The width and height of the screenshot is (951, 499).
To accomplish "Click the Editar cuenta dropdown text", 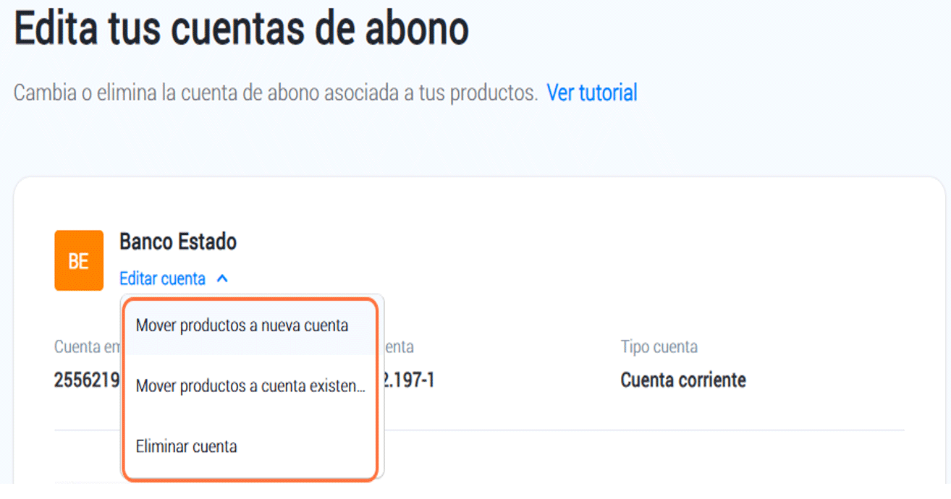I will [x=162, y=278].
